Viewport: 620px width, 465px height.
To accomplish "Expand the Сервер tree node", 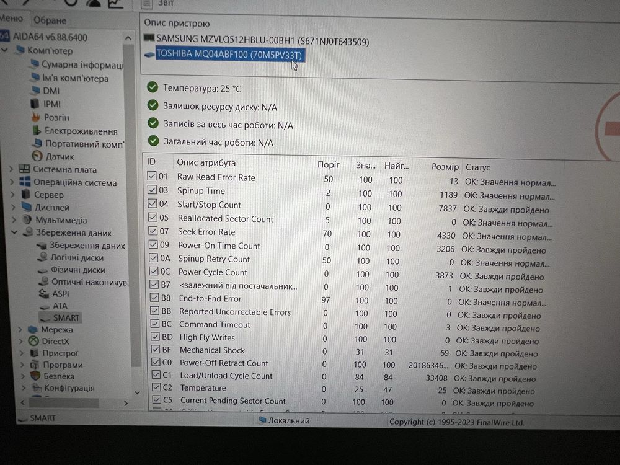I will tap(12, 195).
